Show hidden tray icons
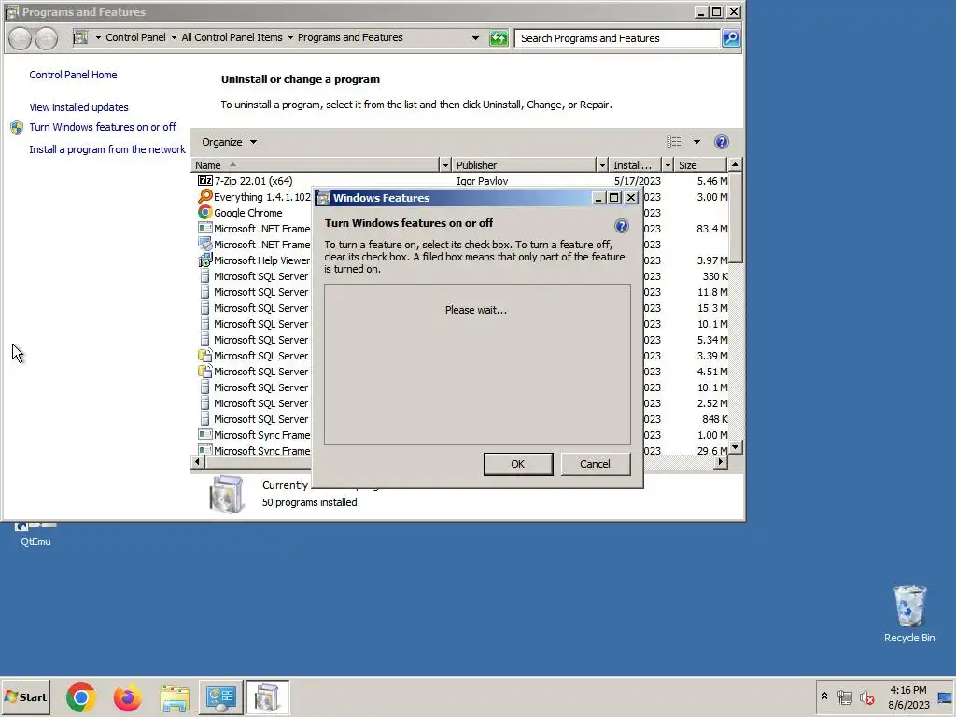The image size is (956, 717). tap(824, 696)
